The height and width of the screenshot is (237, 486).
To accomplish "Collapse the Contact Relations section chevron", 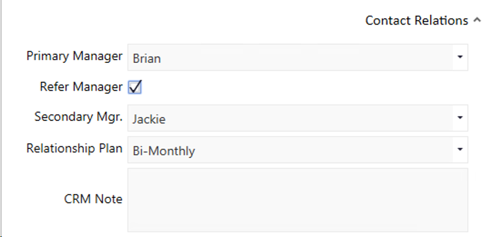I will 477,20.
